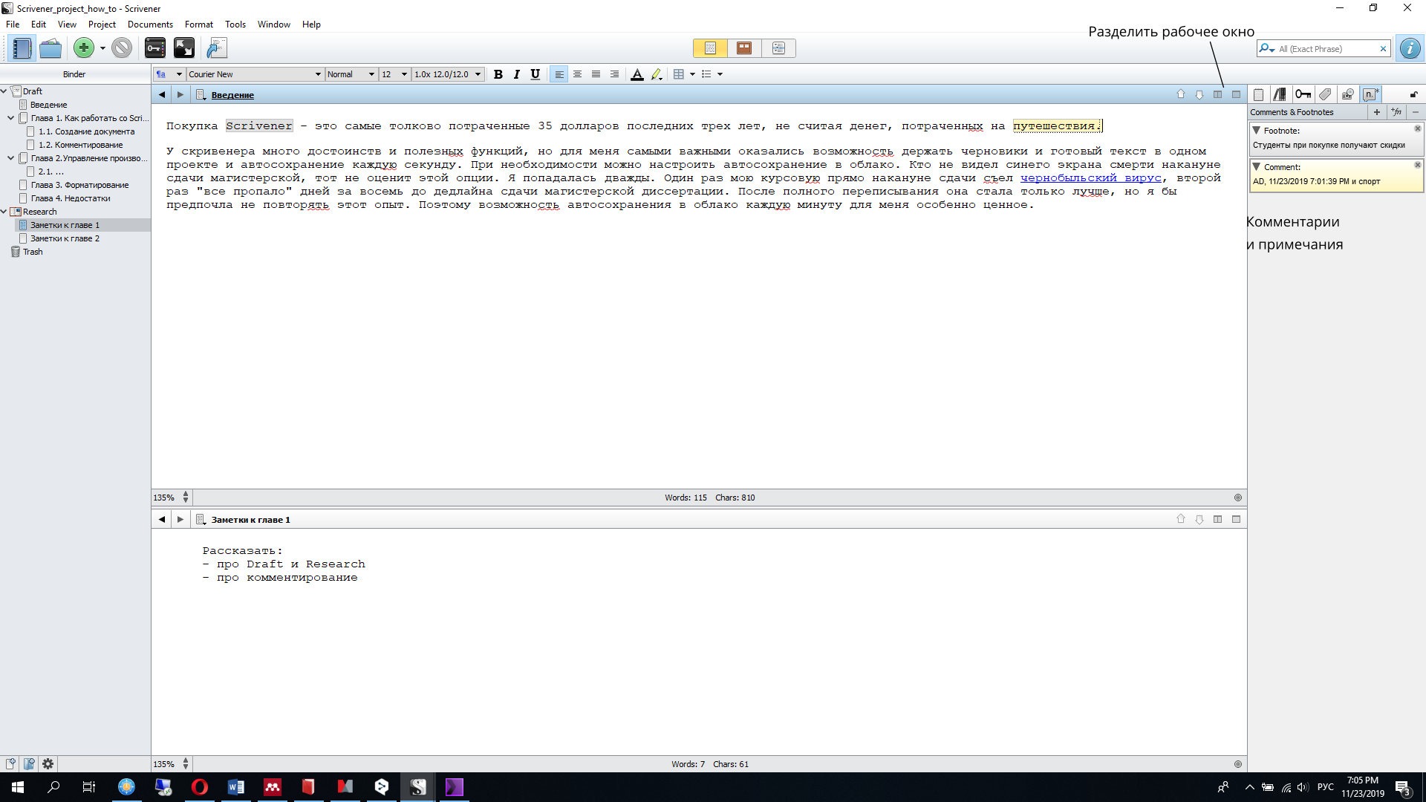Open the Inspector info icon
The height and width of the screenshot is (802, 1426).
pyautogui.click(x=1409, y=48)
